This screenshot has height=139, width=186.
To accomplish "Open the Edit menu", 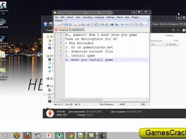I will [x=62, y=17].
